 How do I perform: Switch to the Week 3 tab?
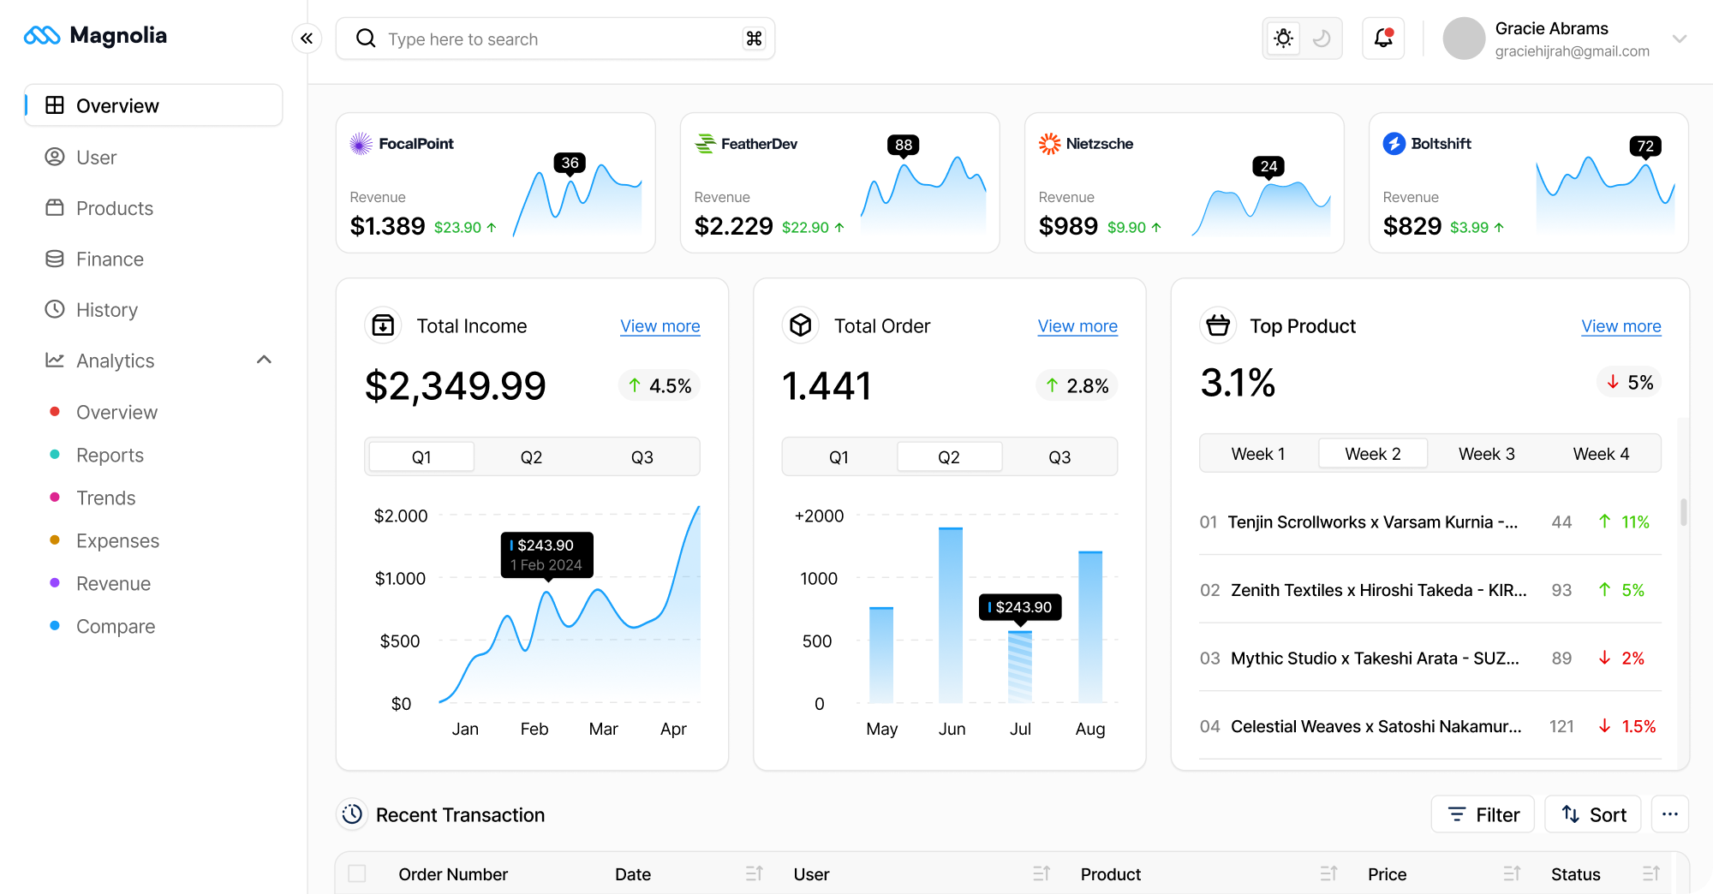click(x=1486, y=453)
